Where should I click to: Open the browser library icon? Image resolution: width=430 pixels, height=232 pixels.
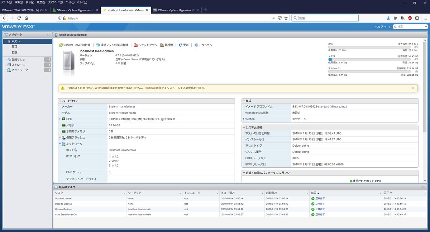coord(396,18)
